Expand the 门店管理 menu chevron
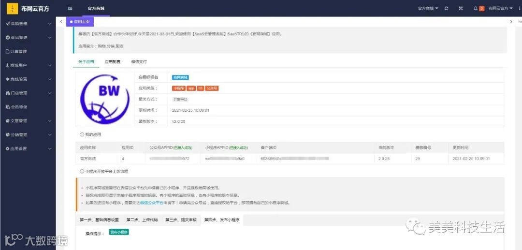The height and width of the screenshot is (250, 522). 50,93
